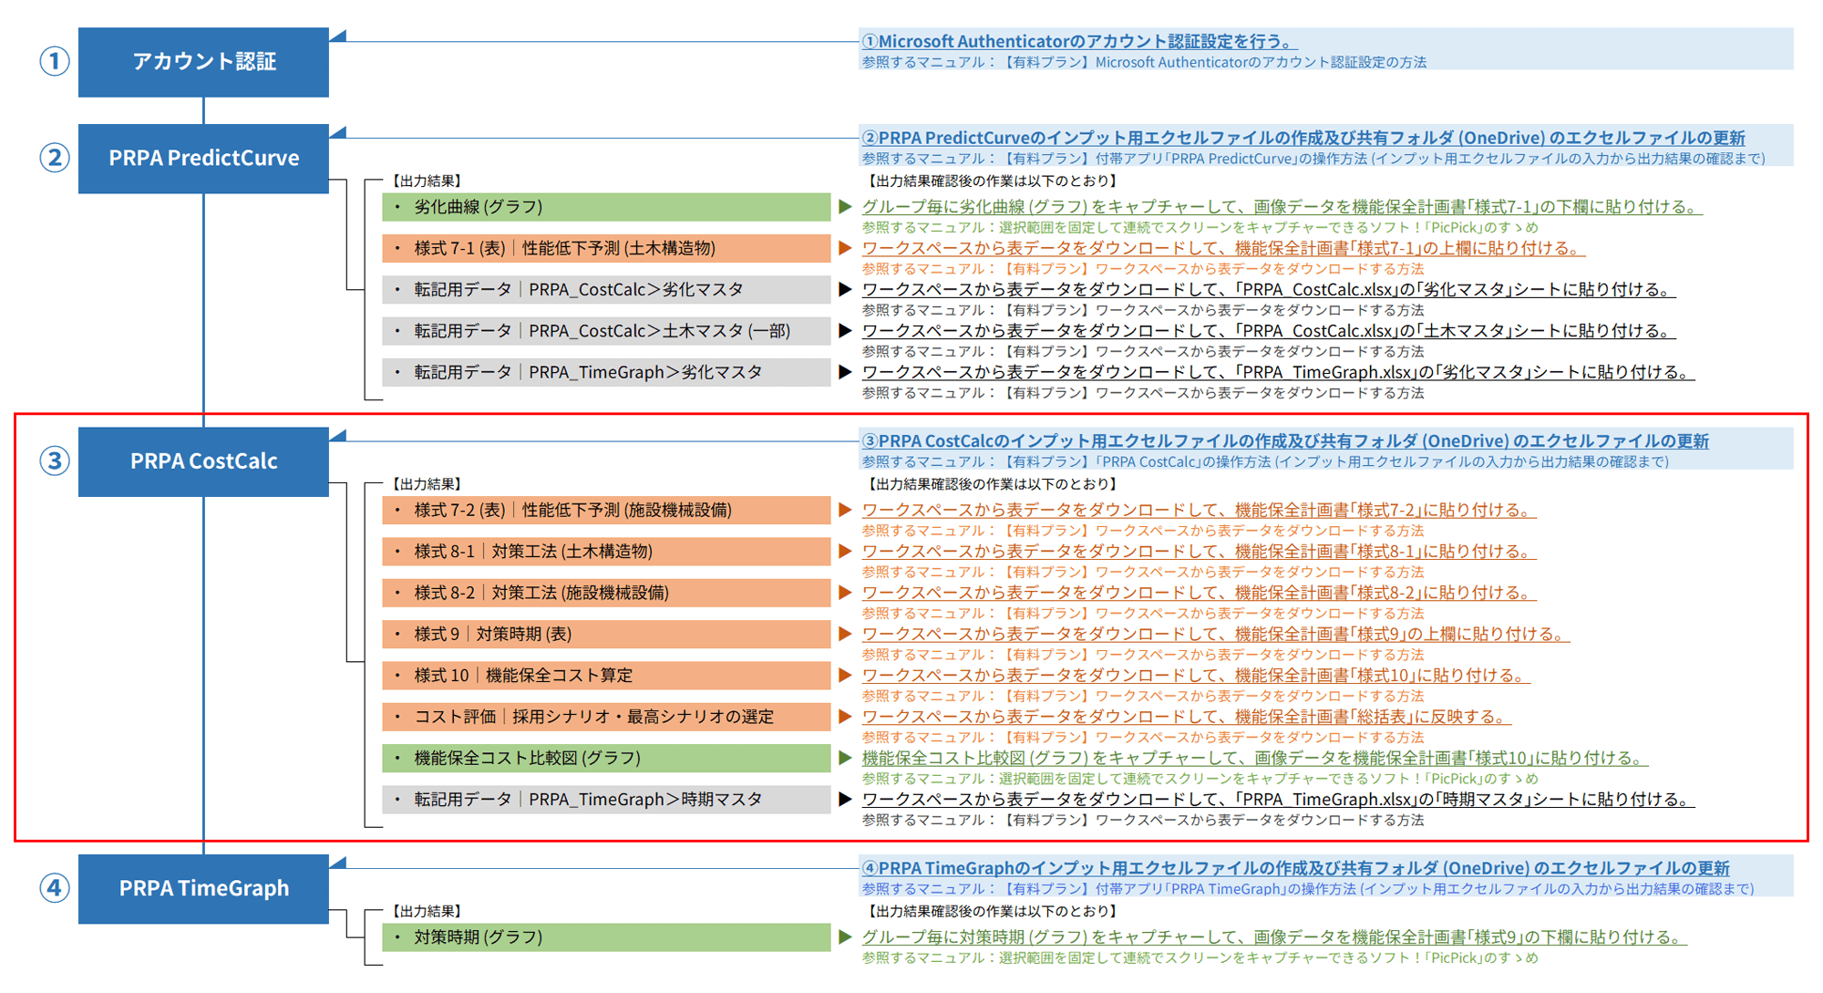
Task: Open the 様式10 paste instruction link in orange
Action: pos(1194,675)
